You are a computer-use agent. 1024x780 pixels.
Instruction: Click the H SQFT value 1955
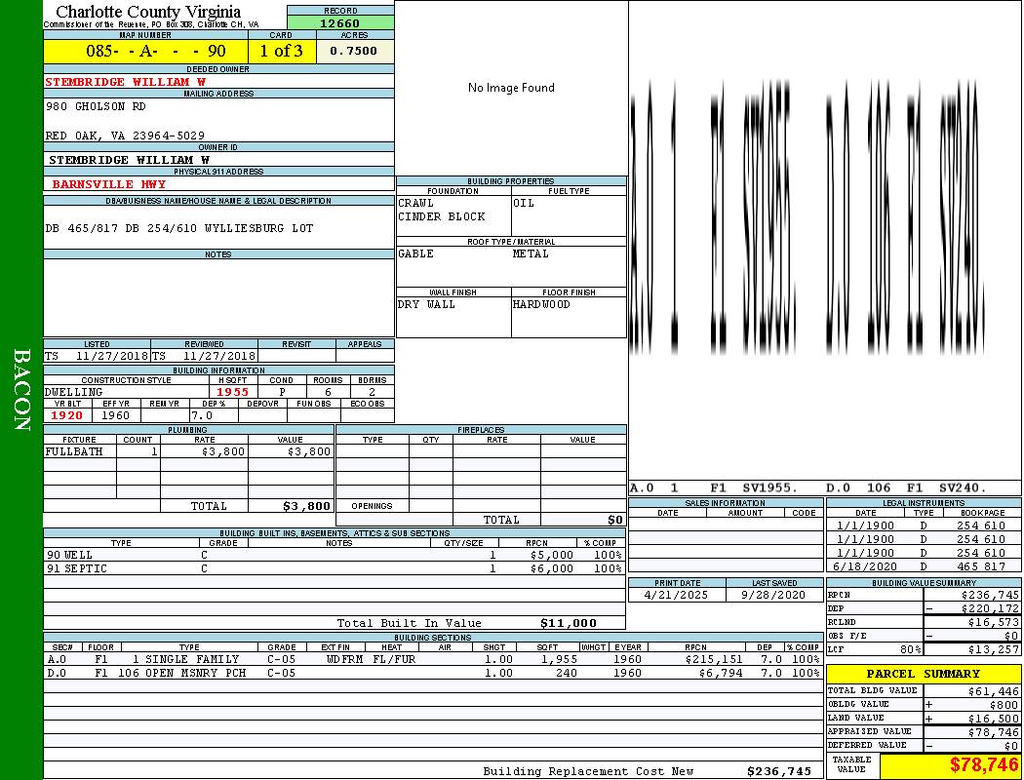232,392
